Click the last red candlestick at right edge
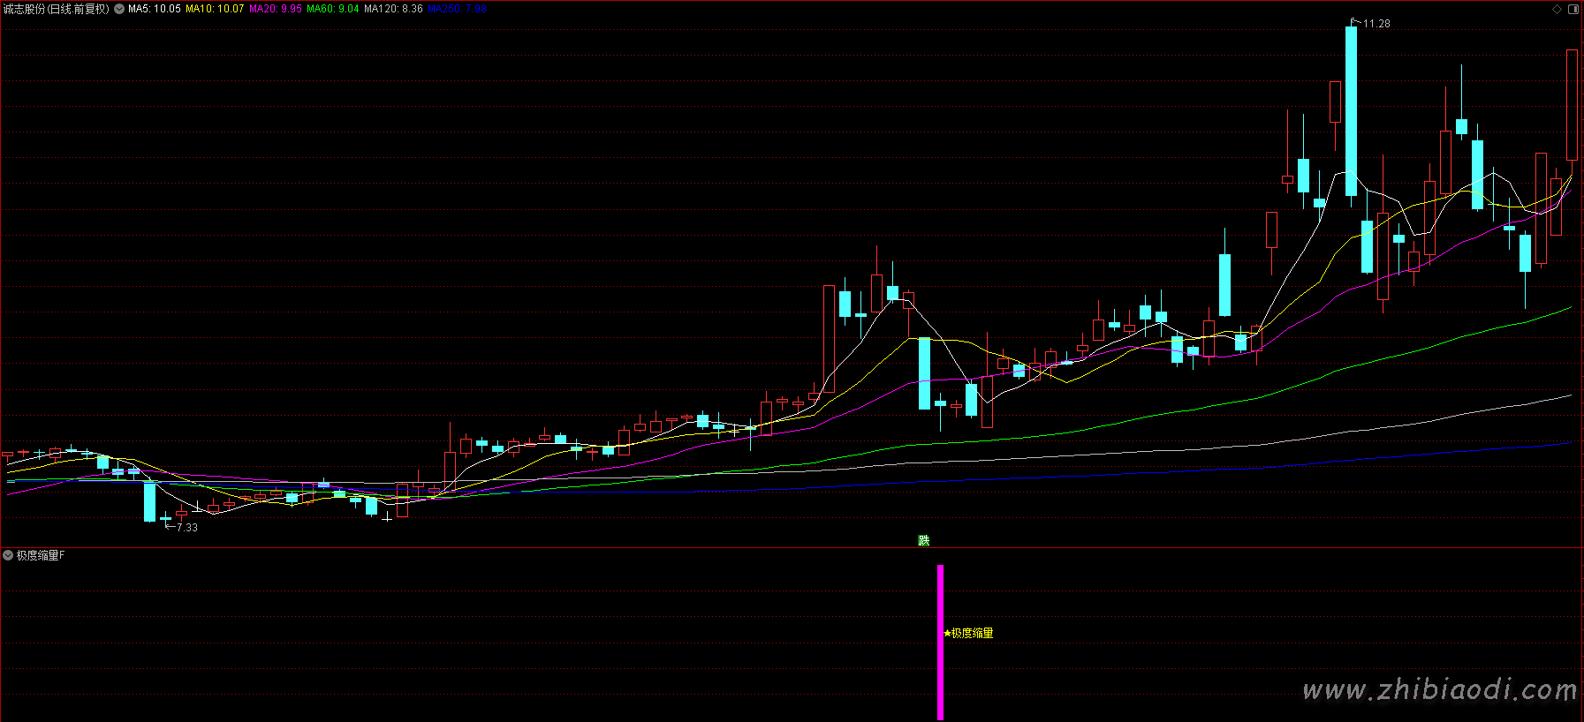 pyautogui.click(x=1572, y=104)
